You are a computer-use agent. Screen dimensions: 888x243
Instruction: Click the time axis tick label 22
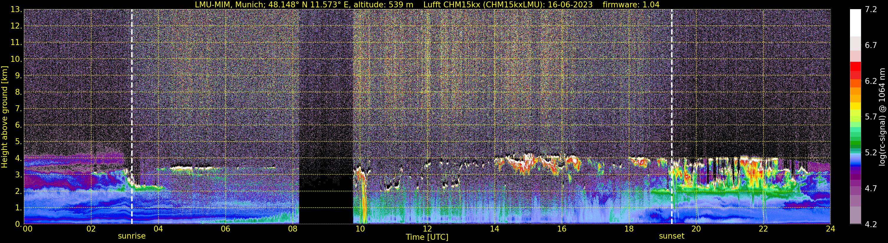coord(763,229)
